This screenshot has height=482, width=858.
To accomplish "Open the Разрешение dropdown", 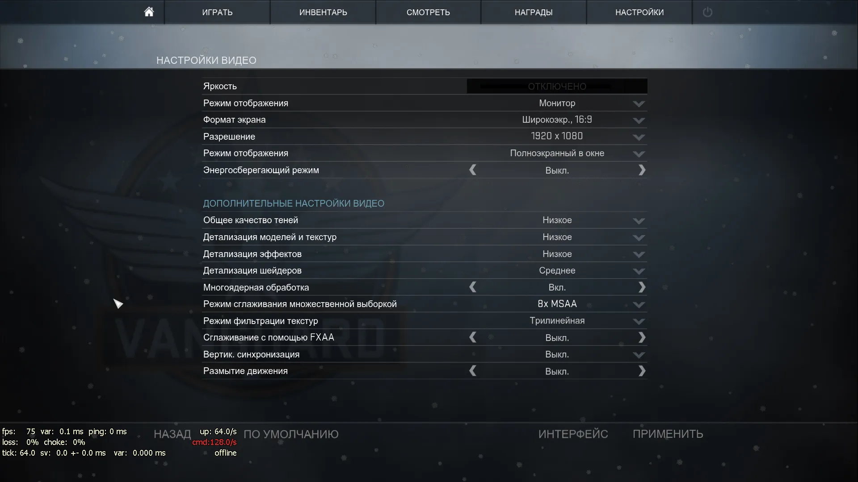I will (557, 137).
